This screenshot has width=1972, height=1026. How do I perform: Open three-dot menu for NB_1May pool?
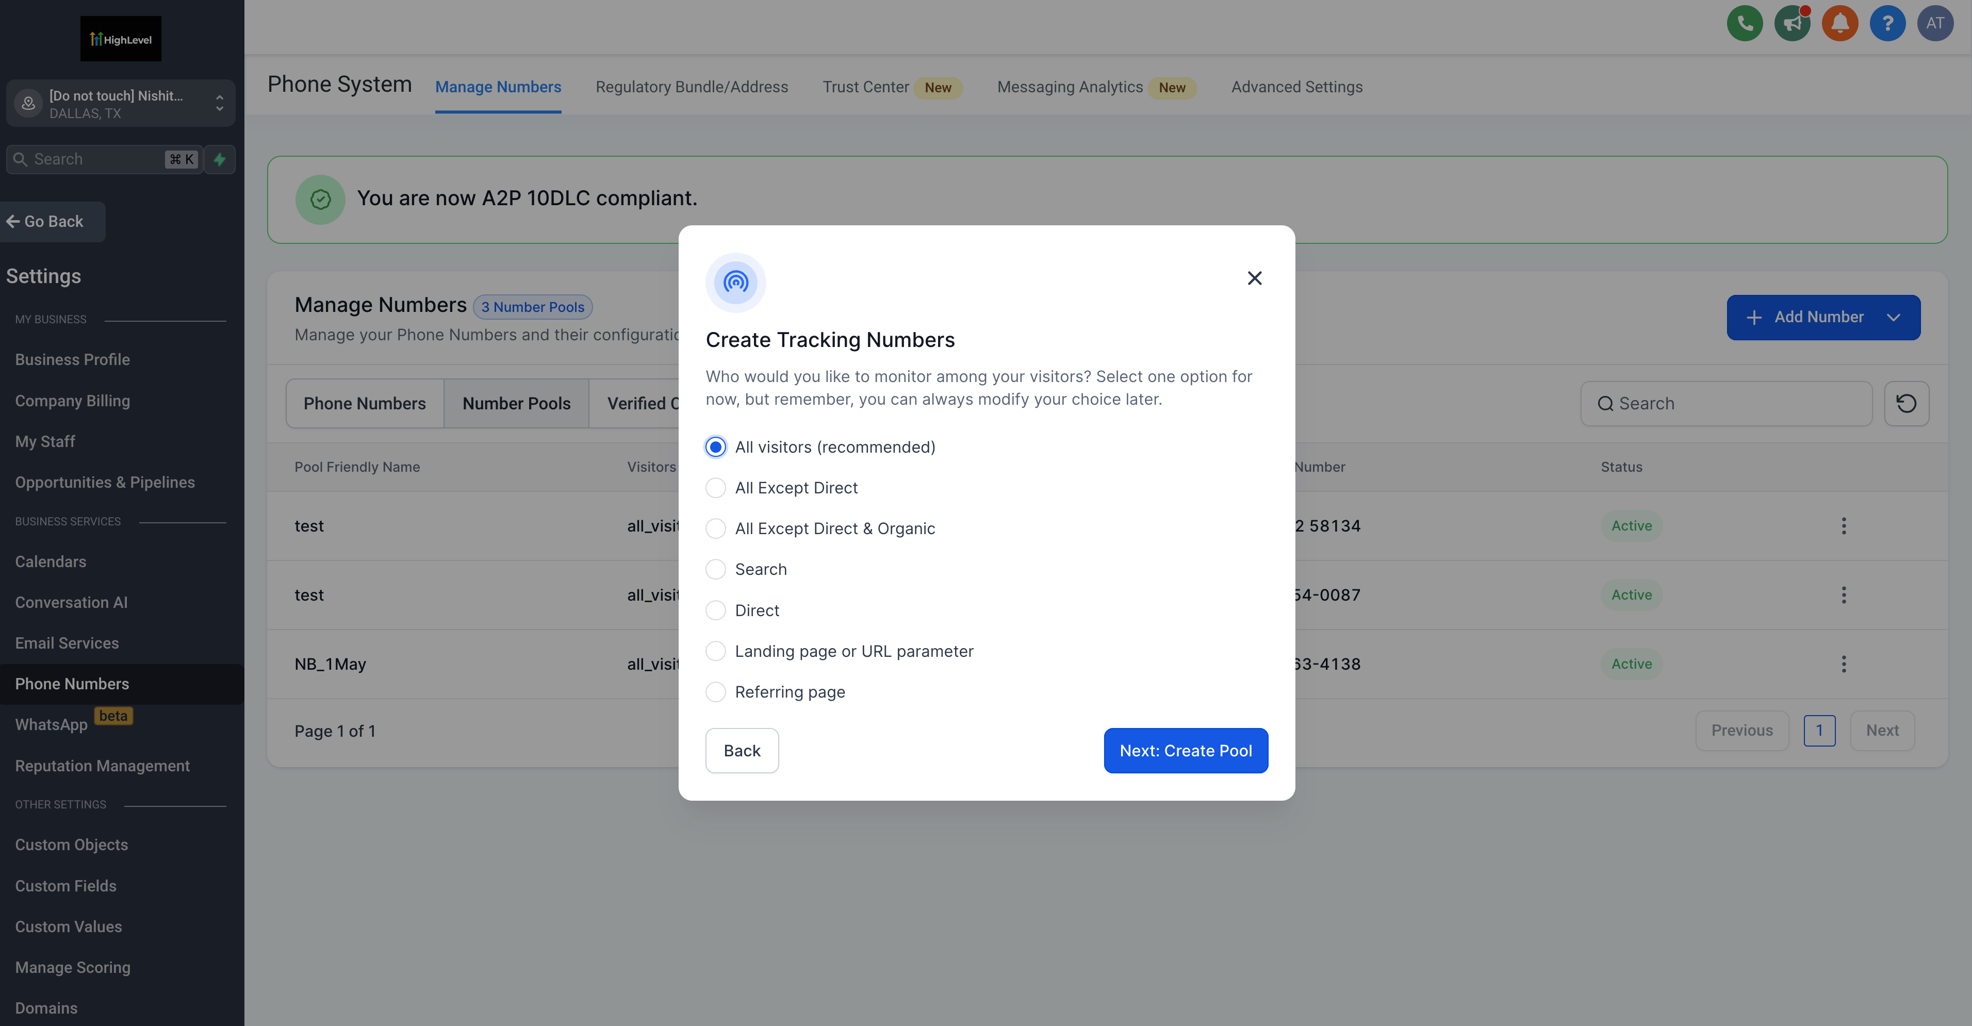coord(1844,664)
